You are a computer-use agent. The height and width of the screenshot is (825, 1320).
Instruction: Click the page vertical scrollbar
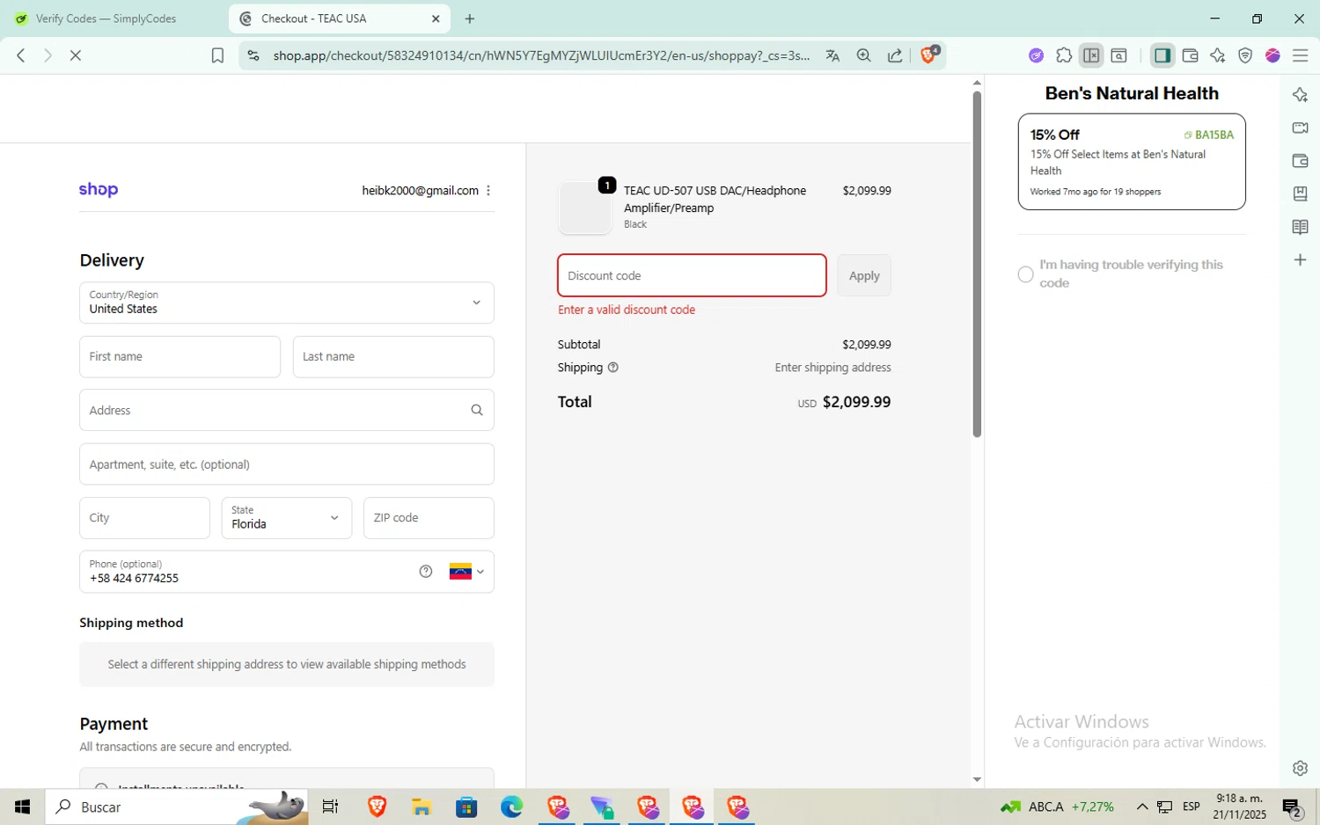pos(977,264)
